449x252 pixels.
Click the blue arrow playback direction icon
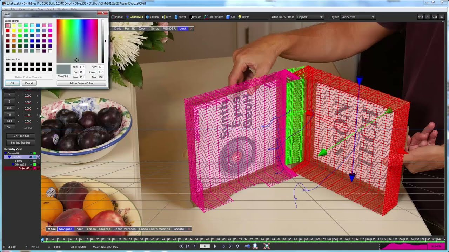coord(247,246)
